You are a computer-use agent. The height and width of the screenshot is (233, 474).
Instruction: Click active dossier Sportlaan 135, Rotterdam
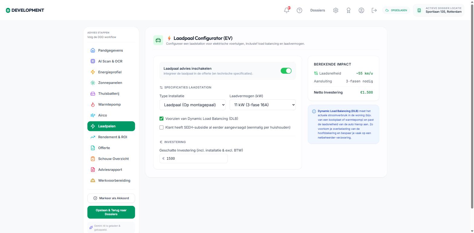439,10
